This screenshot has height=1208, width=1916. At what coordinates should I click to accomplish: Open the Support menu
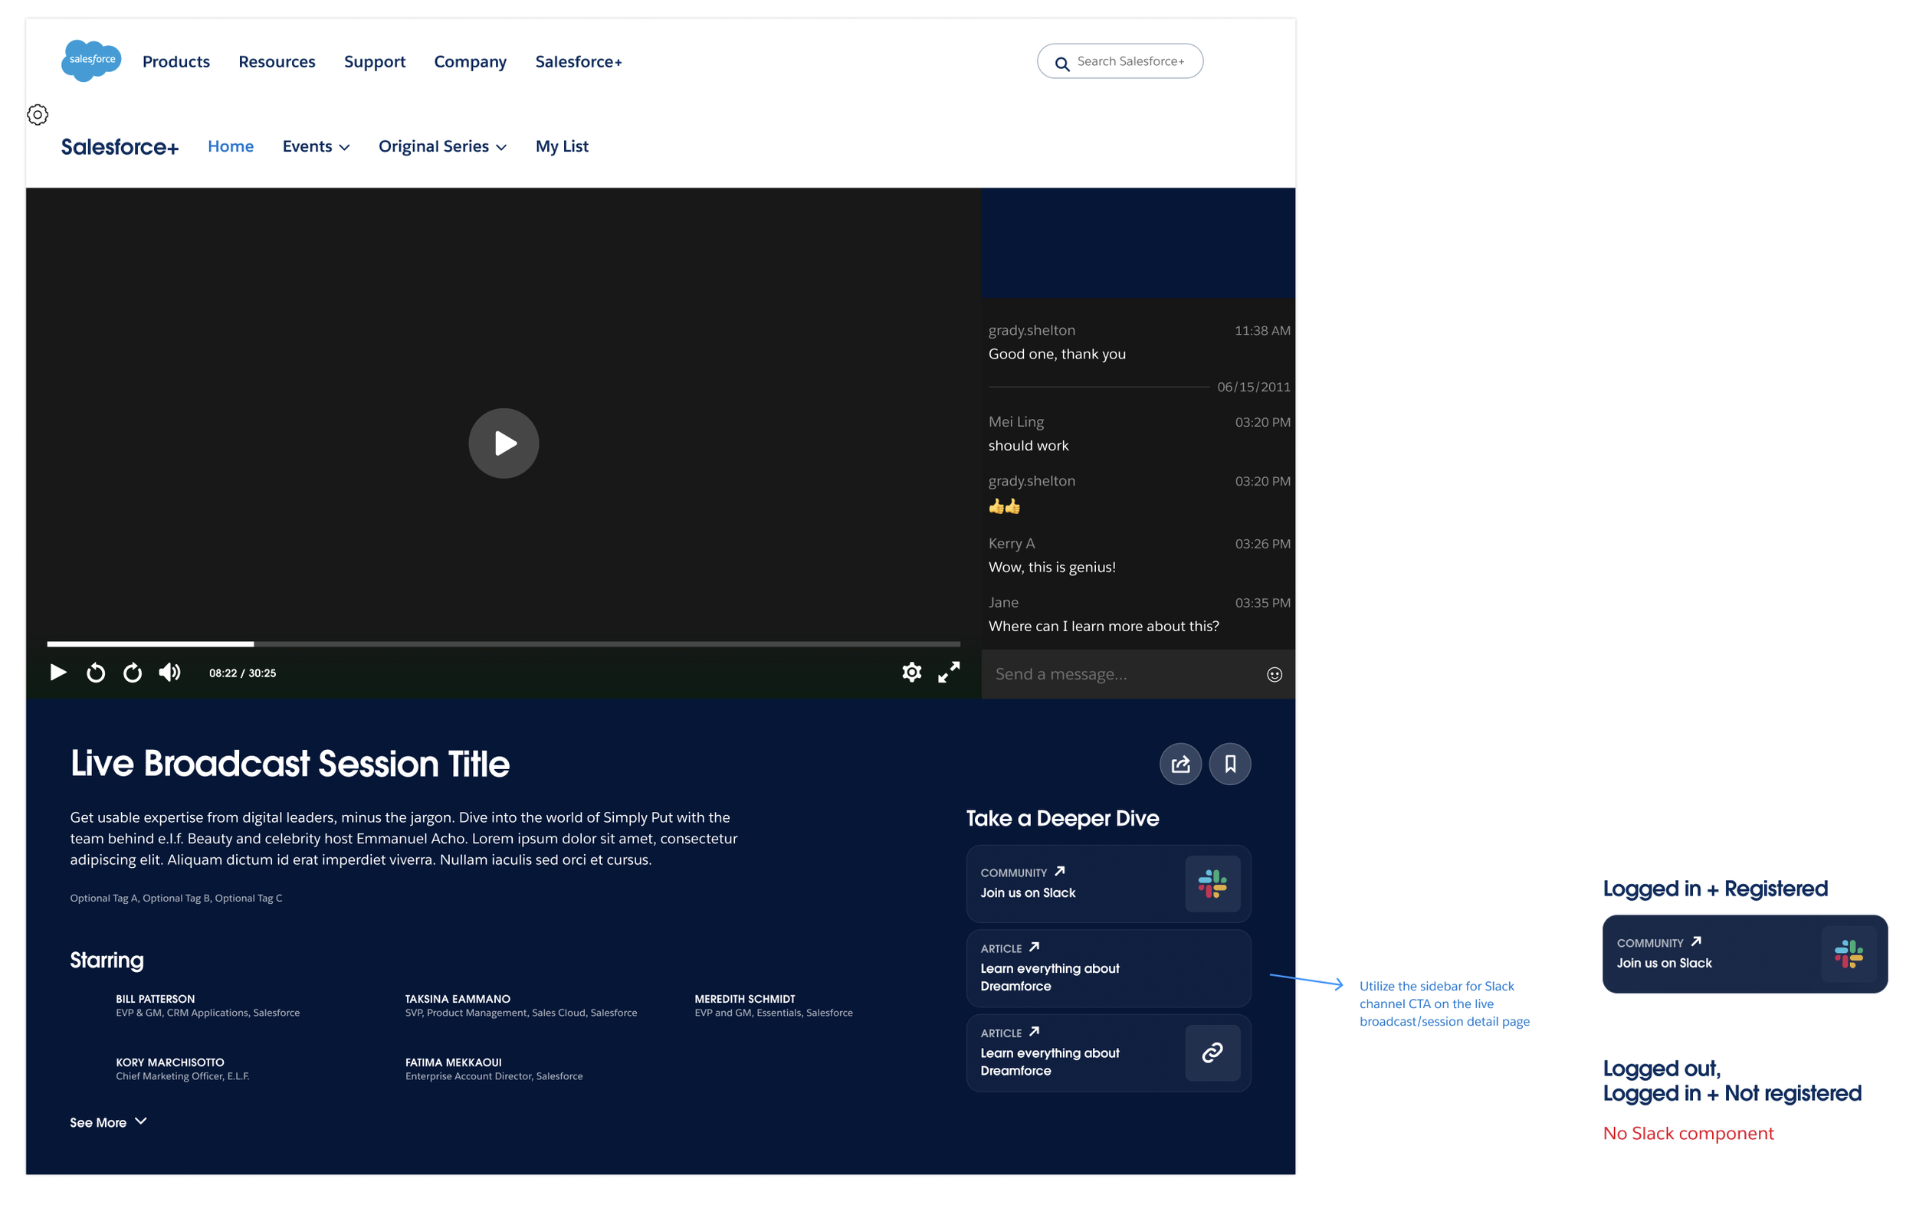point(375,61)
